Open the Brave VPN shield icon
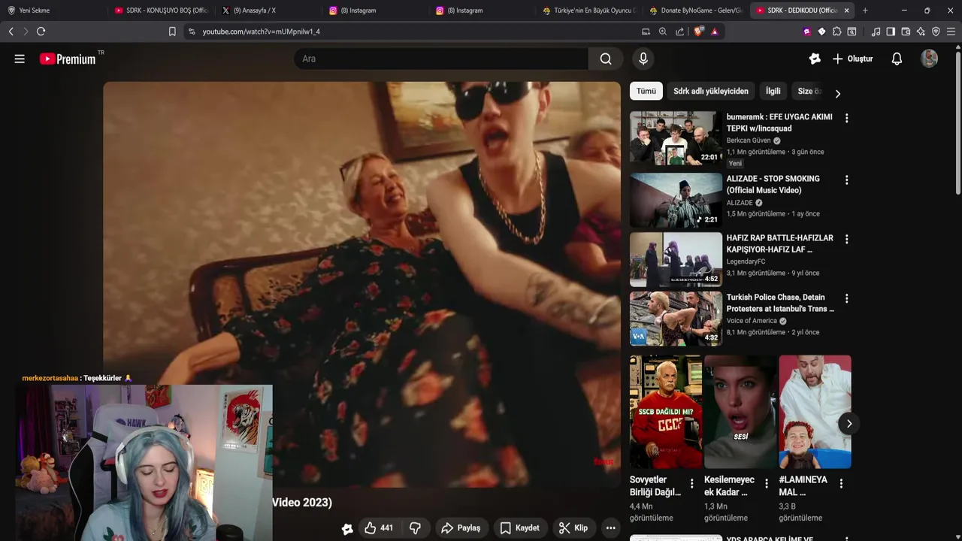The width and height of the screenshot is (962, 541). (x=936, y=32)
